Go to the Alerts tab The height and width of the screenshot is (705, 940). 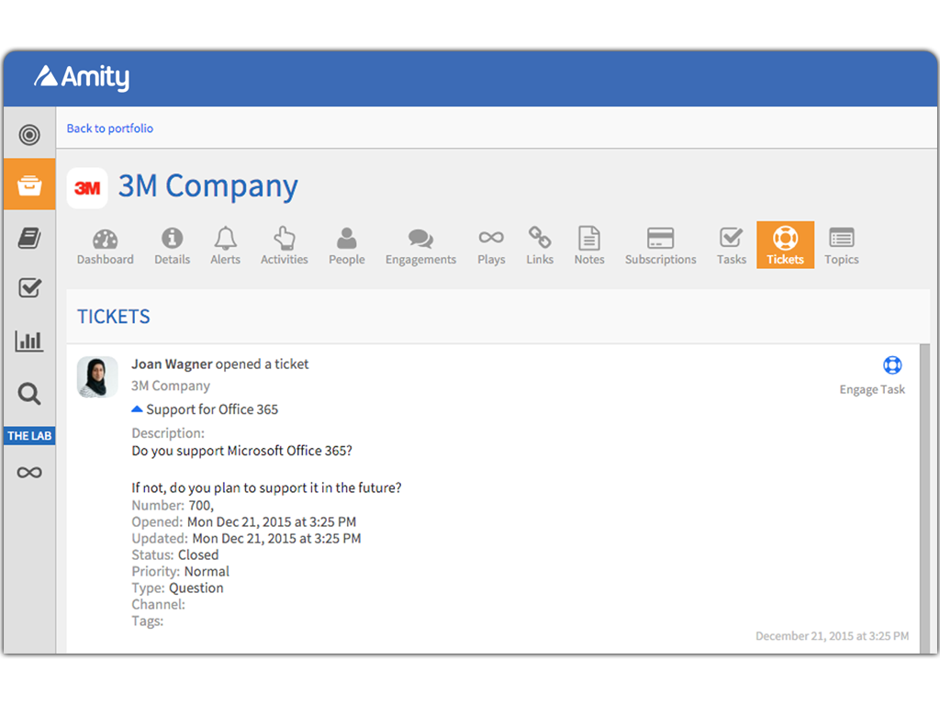[225, 246]
